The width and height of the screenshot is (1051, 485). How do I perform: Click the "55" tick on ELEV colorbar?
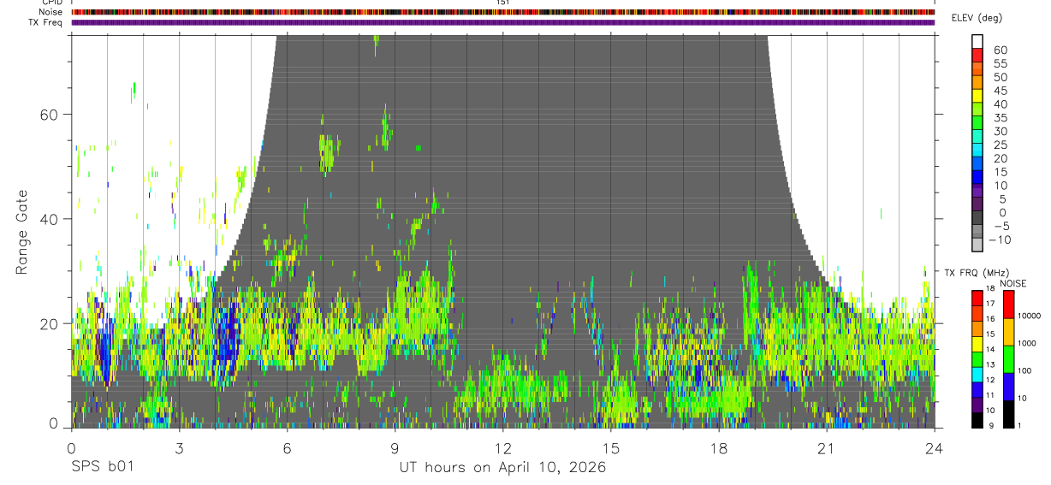pos(1000,64)
